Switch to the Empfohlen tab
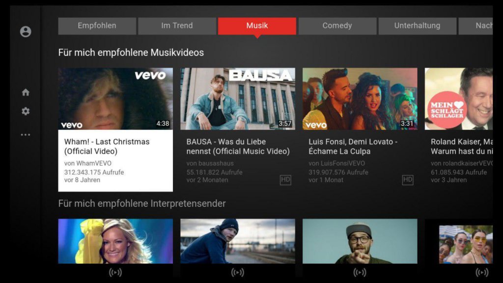Viewport: 503px width, 283px height. [x=97, y=26]
